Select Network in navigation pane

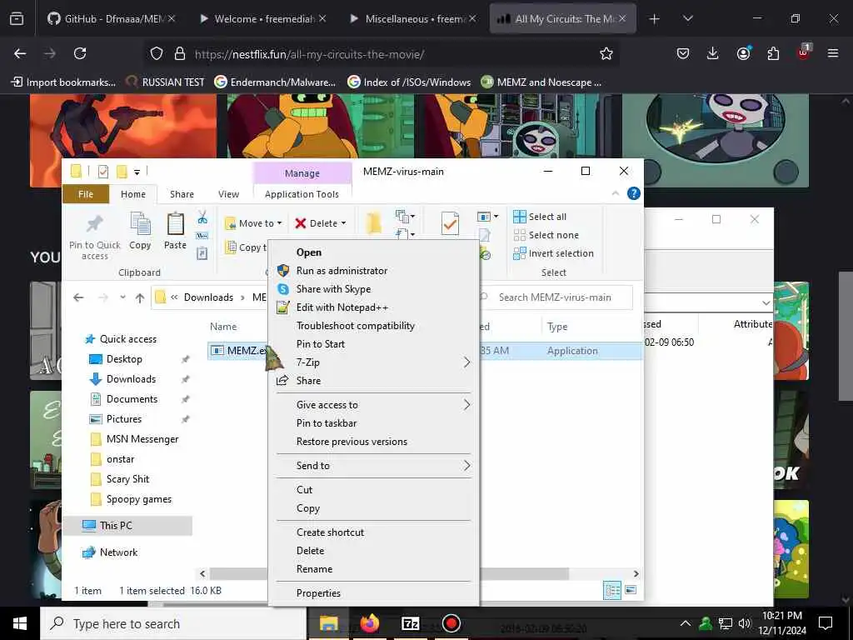pyautogui.click(x=118, y=552)
